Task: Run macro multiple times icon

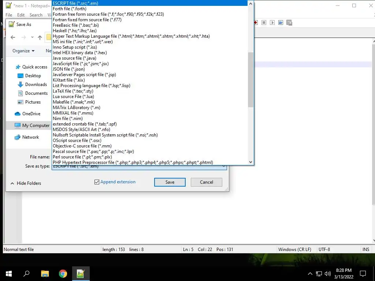Action: [x=281, y=23]
